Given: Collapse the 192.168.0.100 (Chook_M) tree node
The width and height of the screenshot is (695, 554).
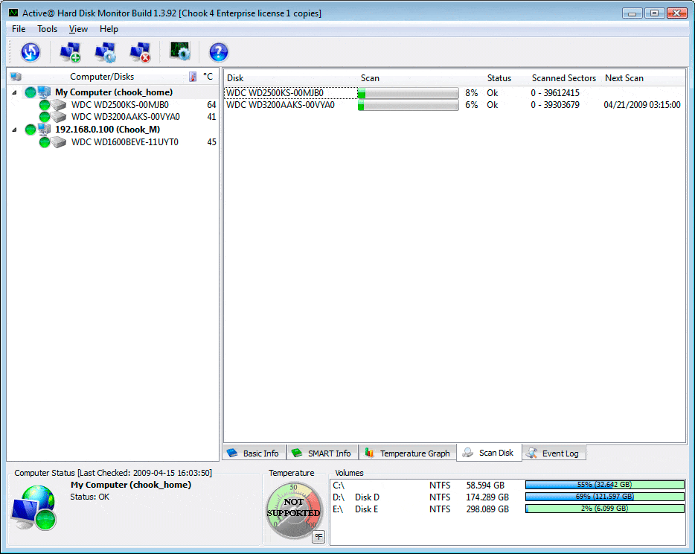Looking at the screenshot, I should pyautogui.click(x=14, y=130).
